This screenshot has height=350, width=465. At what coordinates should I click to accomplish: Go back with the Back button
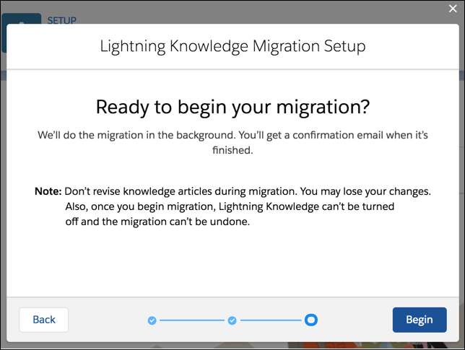click(44, 320)
